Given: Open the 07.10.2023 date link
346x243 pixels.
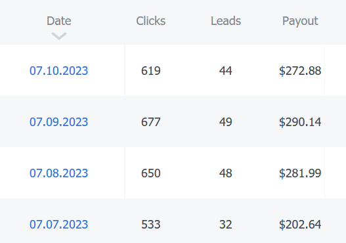Looking at the screenshot, I should pos(58,71).
